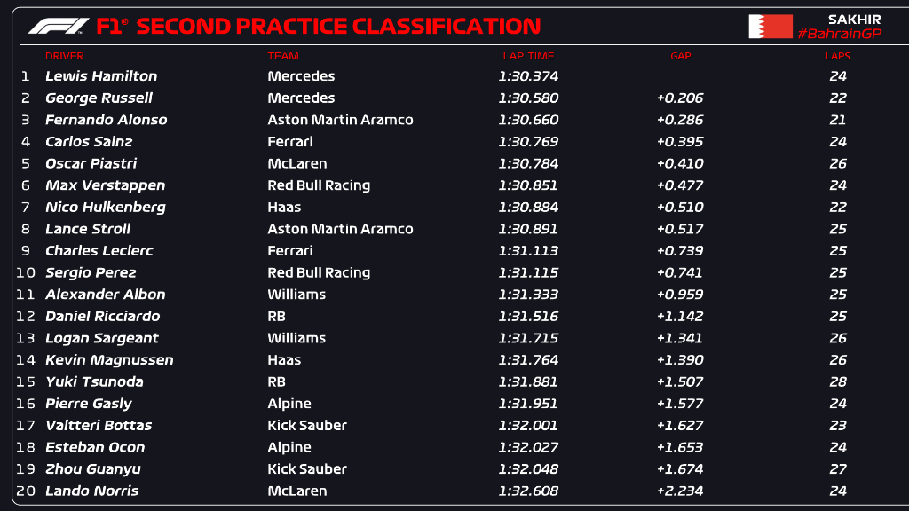The width and height of the screenshot is (909, 511).
Task: Click Max Verstappen's lap time 1:30.851
Action: coord(528,185)
